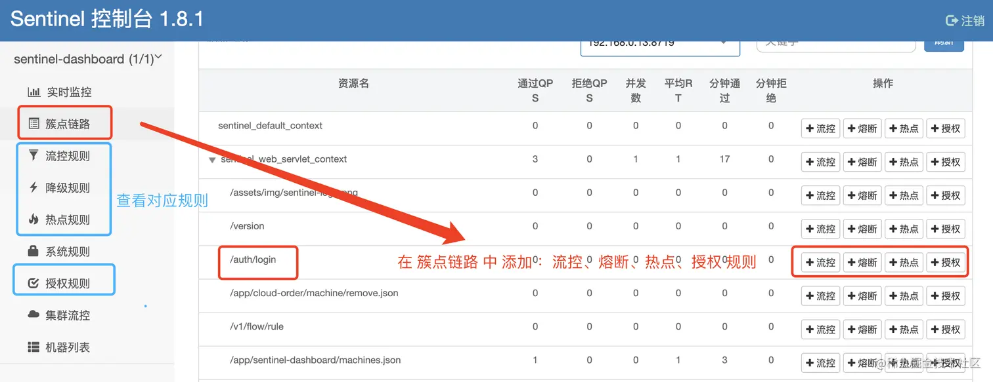This screenshot has height=382, width=993.
Task: Add 流控 rule for /v1/flow/rule
Action: click(821, 329)
